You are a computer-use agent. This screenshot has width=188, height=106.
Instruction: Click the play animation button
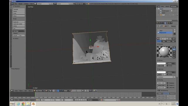82,100
